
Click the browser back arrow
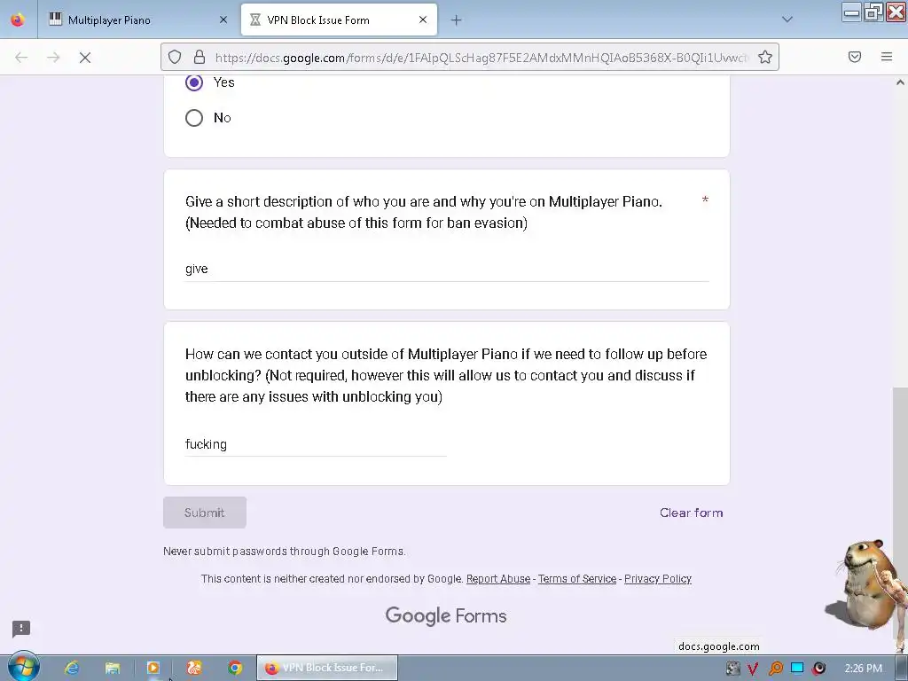21,58
